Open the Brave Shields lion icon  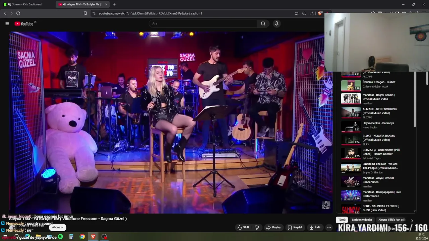[320, 13]
